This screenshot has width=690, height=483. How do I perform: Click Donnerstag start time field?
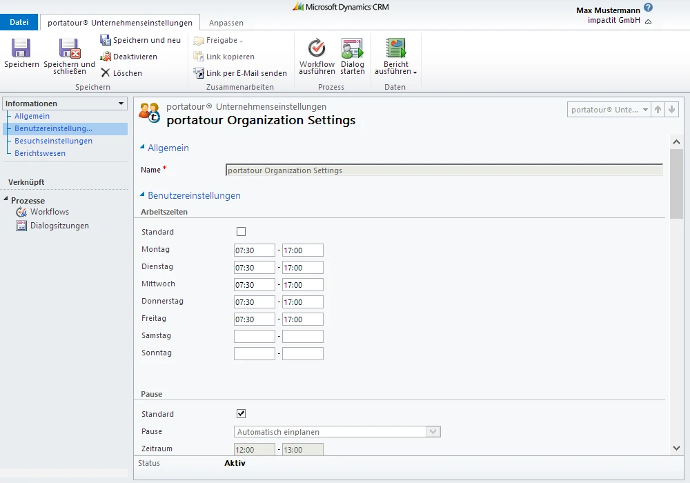[255, 302]
